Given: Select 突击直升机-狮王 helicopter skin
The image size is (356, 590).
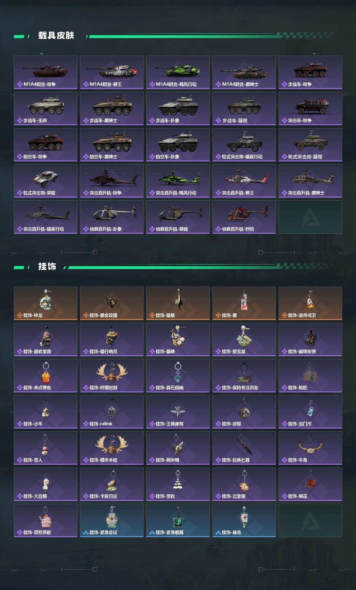Looking at the screenshot, I should point(244,181).
